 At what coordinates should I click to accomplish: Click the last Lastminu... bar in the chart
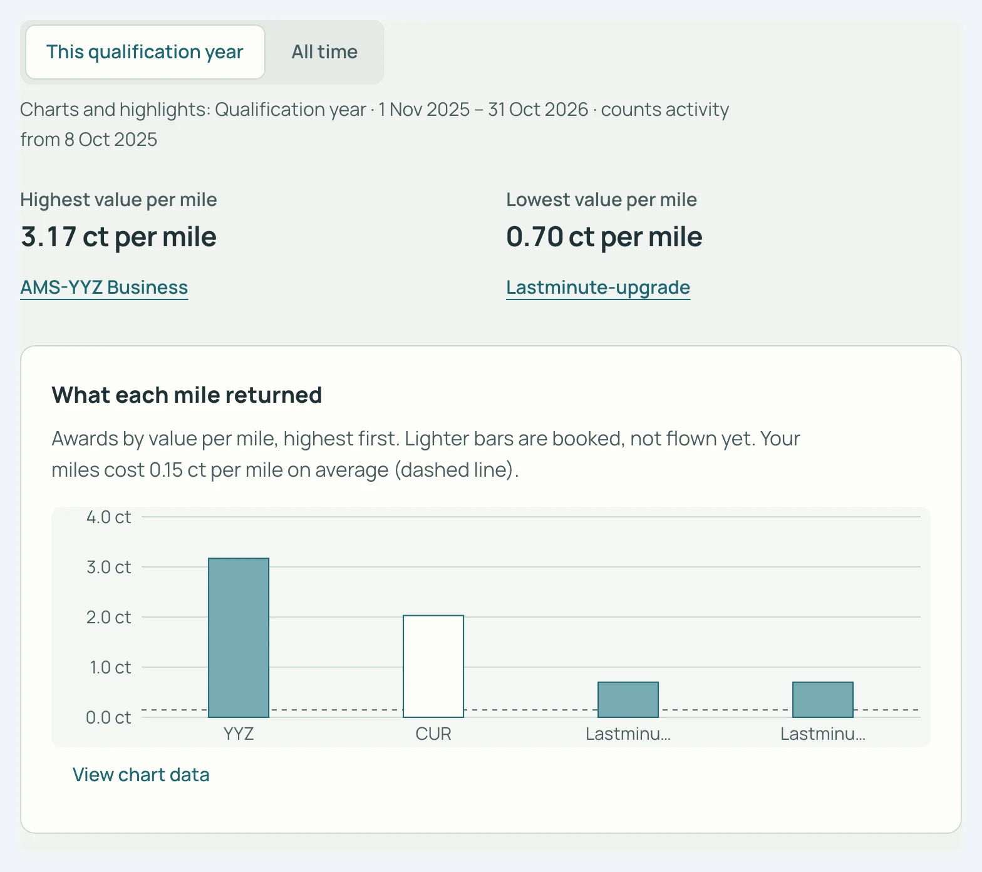click(823, 700)
